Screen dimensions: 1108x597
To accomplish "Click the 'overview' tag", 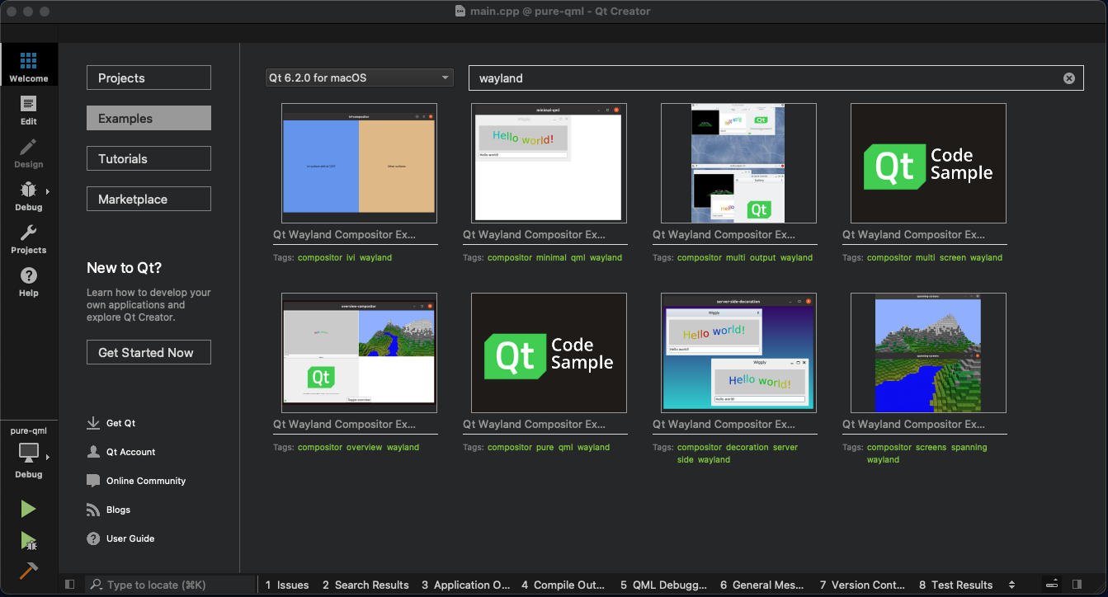I will tap(364, 447).
